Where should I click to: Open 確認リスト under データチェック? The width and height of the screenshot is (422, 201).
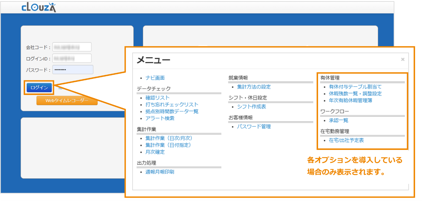click(x=157, y=98)
